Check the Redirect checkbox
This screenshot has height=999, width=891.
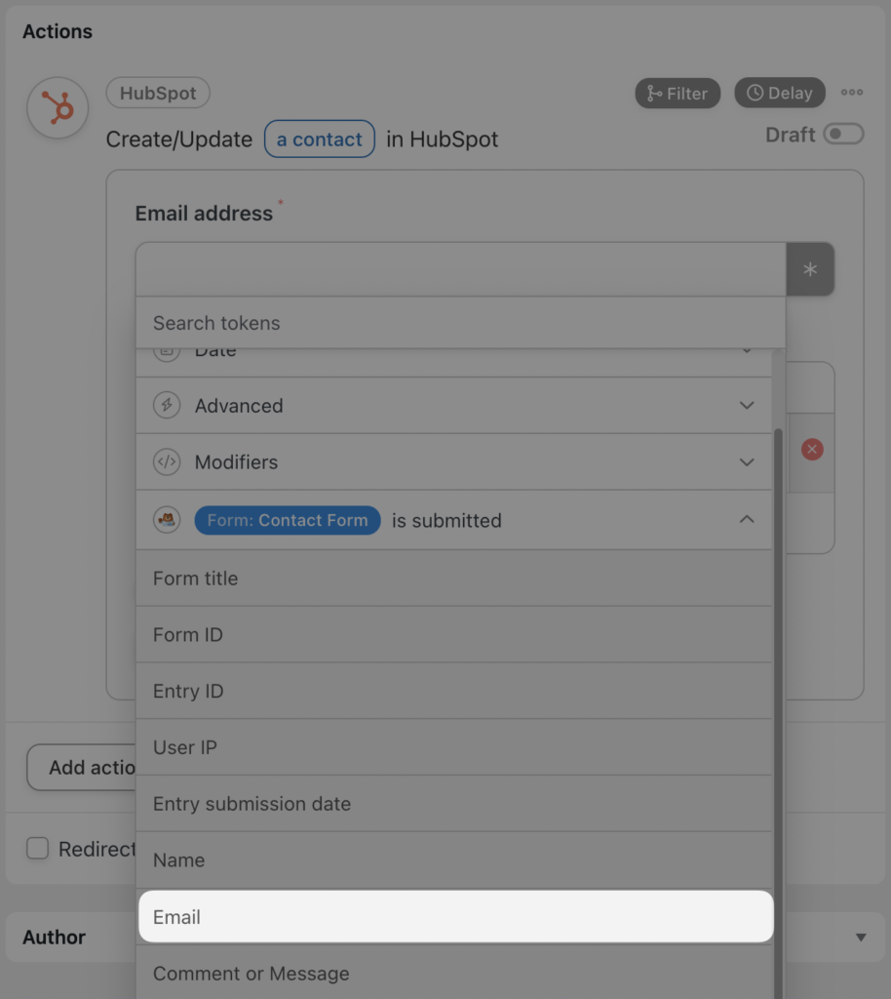pos(37,849)
